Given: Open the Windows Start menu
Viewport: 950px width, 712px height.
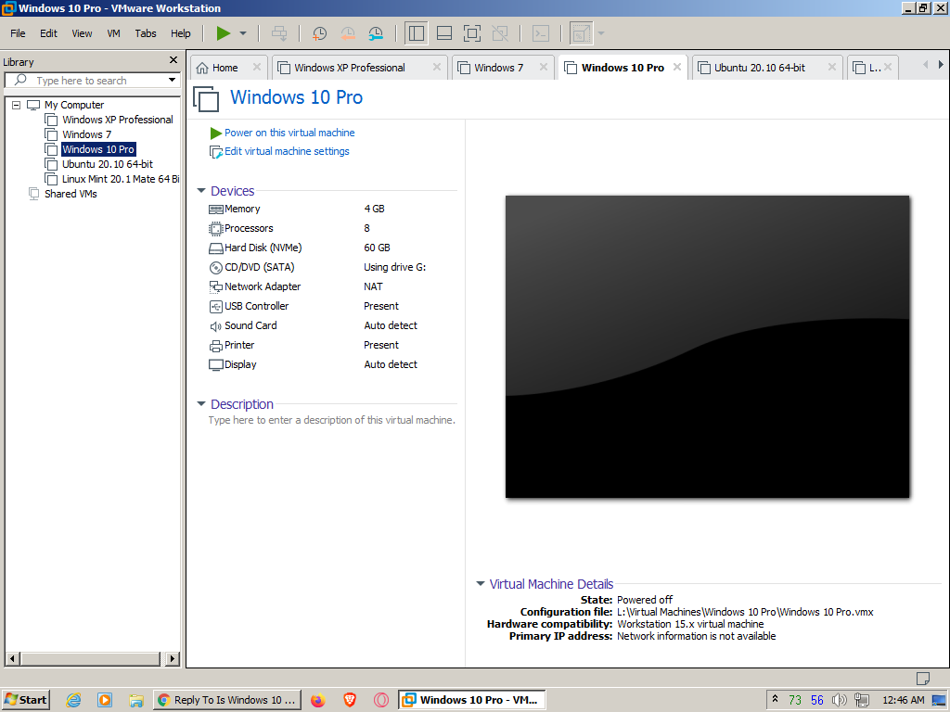Looking at the screenshot, I should tap(25, 700).
